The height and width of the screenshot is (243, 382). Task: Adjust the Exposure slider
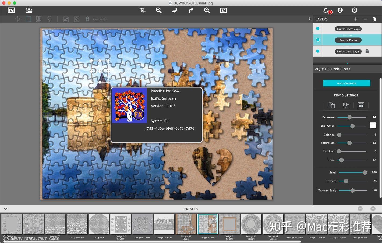352,117
